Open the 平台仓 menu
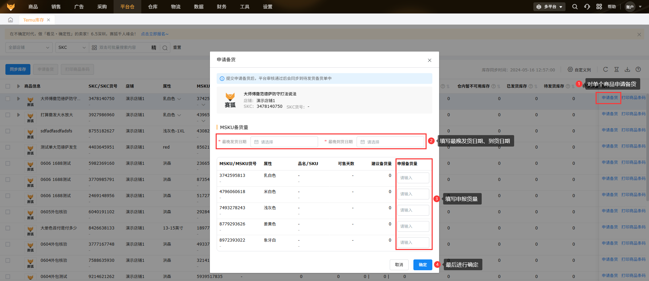 127,7
